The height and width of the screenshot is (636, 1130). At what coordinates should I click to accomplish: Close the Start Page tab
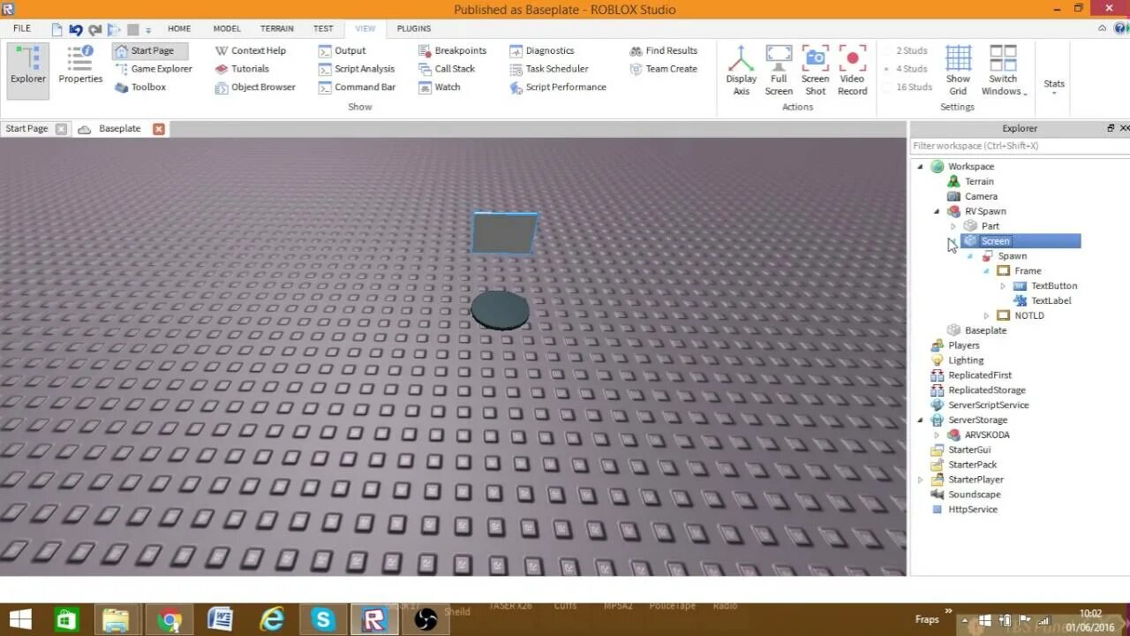[61, 129]
